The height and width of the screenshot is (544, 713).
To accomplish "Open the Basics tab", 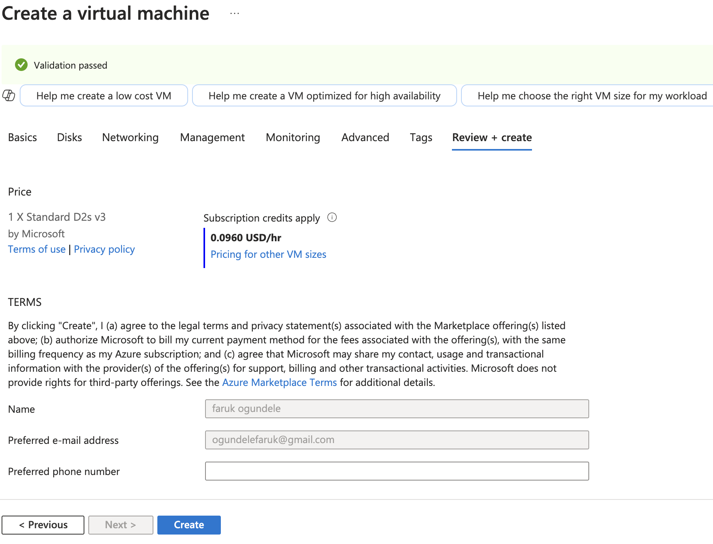I will (x=22, y=138).
